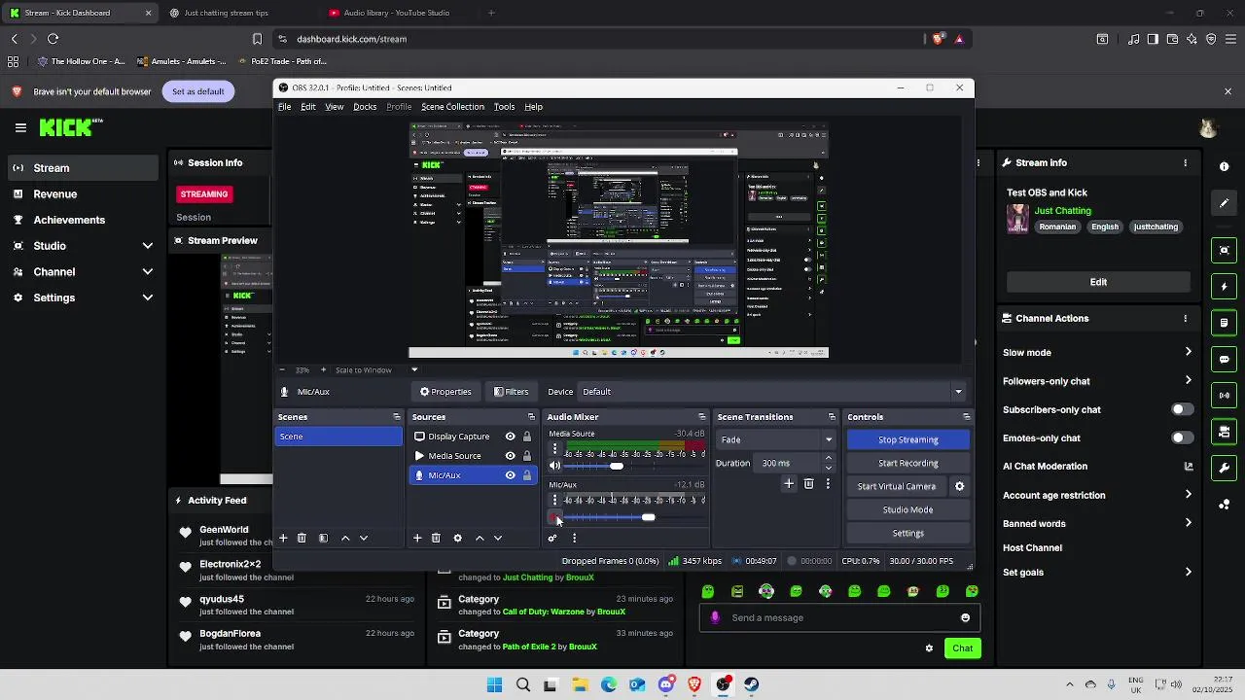Enable Emotes-only chat switch
The image size is (1245, 700).
1182,437
